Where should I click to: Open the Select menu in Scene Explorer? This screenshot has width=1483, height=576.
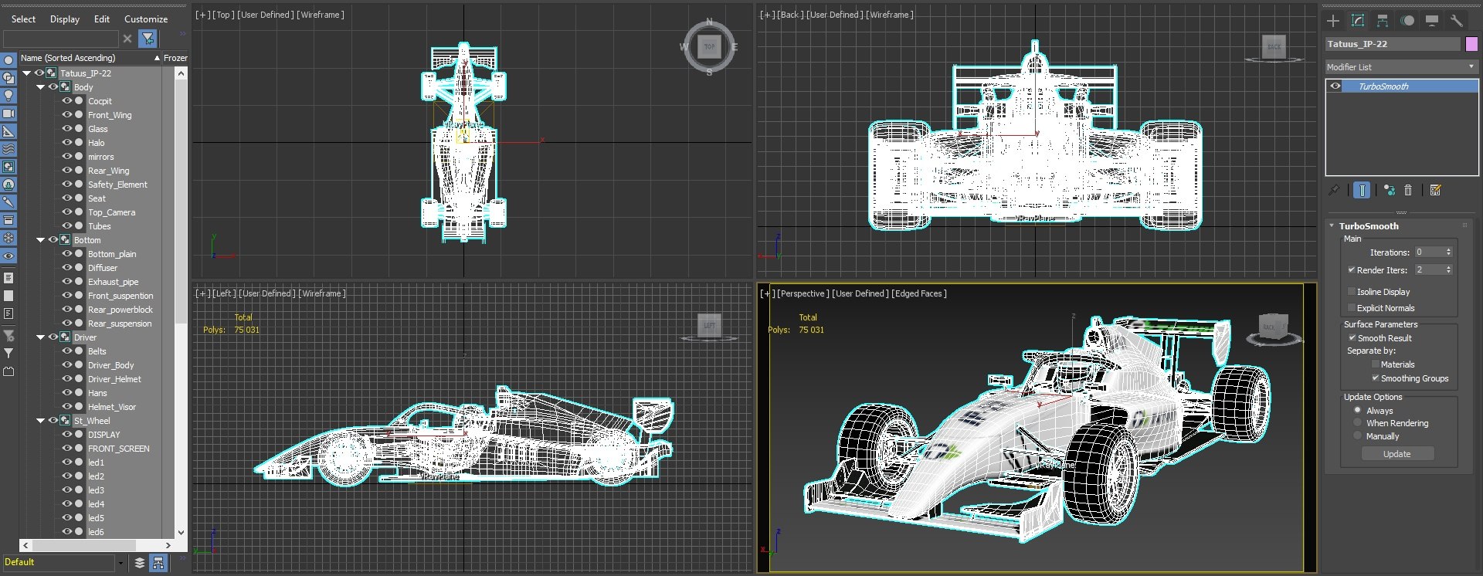click(23, 19)
